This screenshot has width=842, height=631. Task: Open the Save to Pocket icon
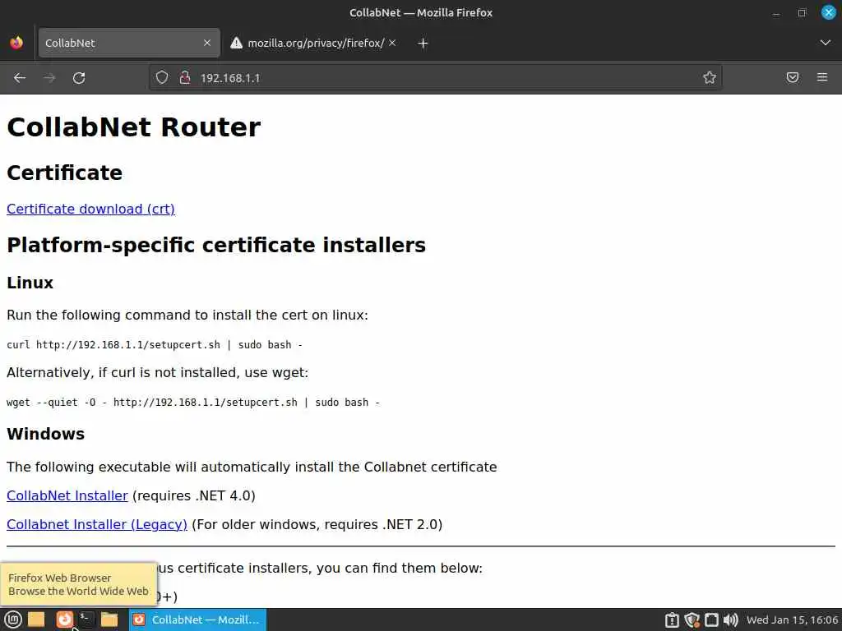click(x=792, y=78)
